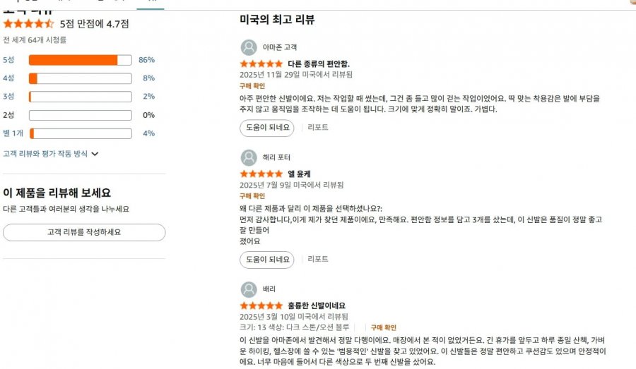The width and height of the screenshot is (636, 369).
Task: Click star rating of 다른 종류의 편안함 review
Action: (x=261, y=63)
